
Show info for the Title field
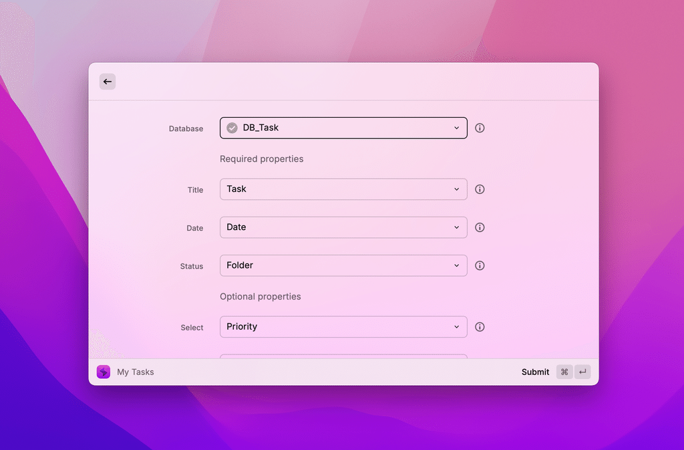click(x=480, y=189)
